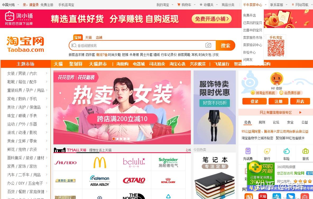Switch to the 规则 notice tab
Screen dimensions: 313x199
click(262, 122)
